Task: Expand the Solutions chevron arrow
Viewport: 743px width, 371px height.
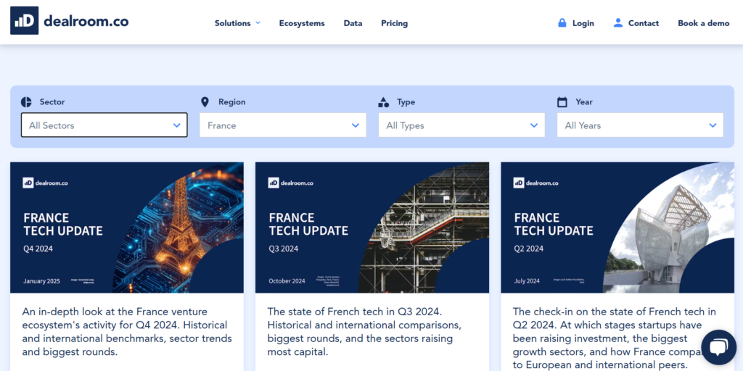Action: coord(258,22)
